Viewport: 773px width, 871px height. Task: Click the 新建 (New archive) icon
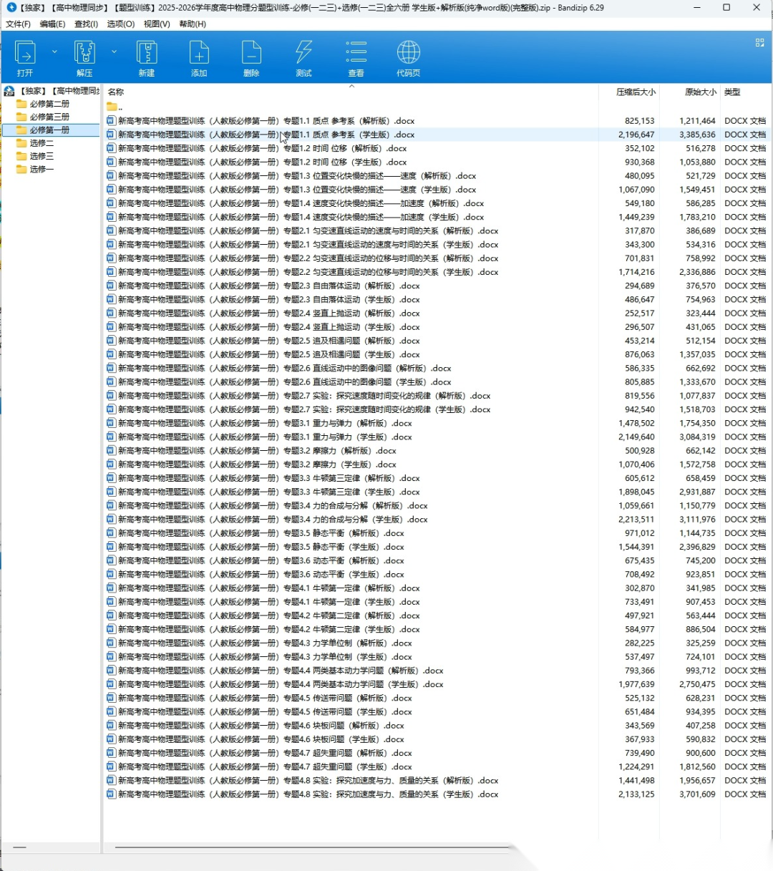[x=147, y=57]
